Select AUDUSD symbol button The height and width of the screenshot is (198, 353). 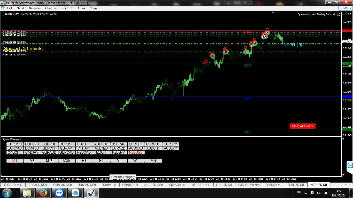(102, 144)
